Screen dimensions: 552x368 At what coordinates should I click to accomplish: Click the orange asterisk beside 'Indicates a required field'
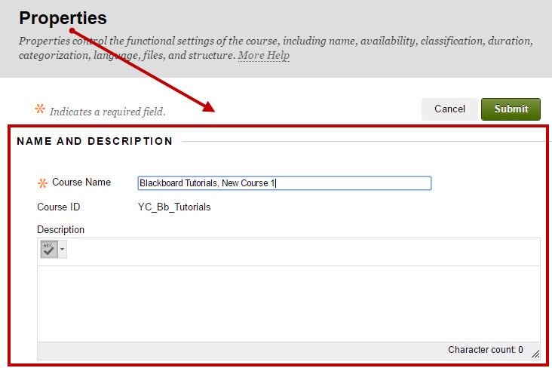pyautogui.click(x=40, y=109)
